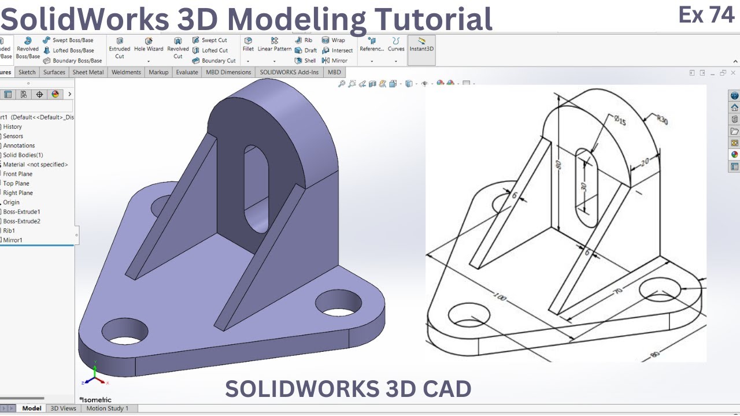Expand the Fillet dropdown arrow

click(x=248, y=61)
